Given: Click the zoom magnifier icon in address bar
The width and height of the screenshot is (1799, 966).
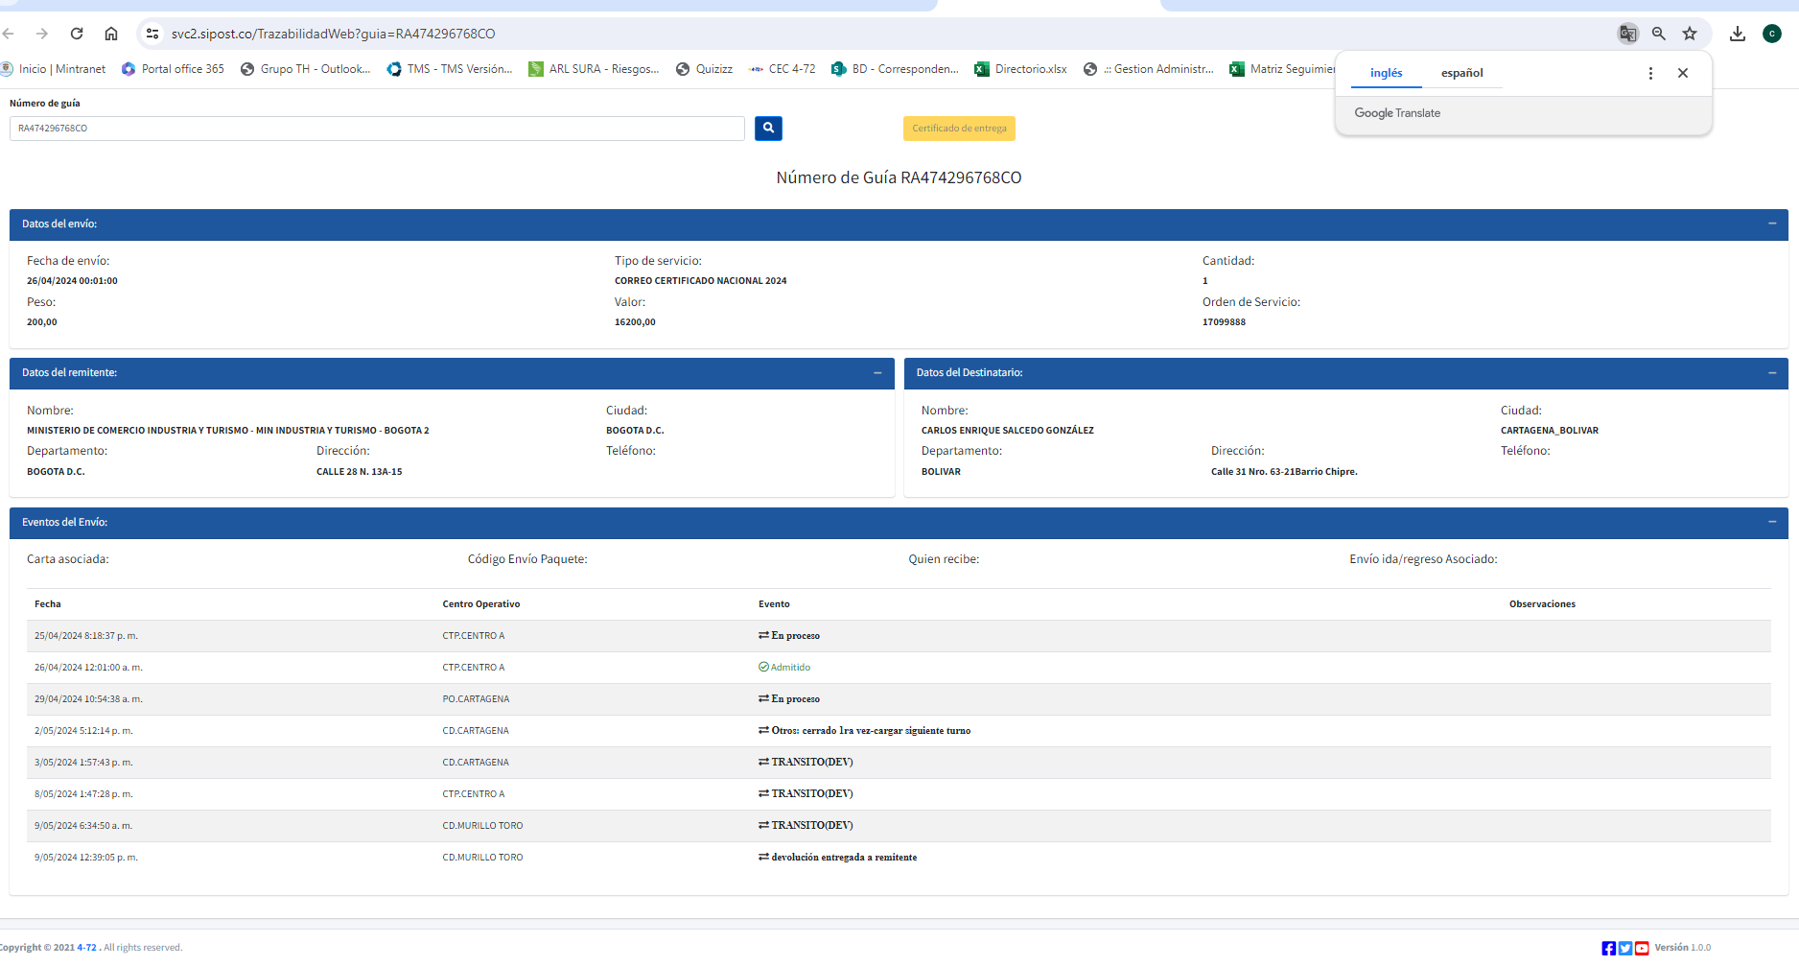Looking at the screenshot, I should (x=1659, y=34).
